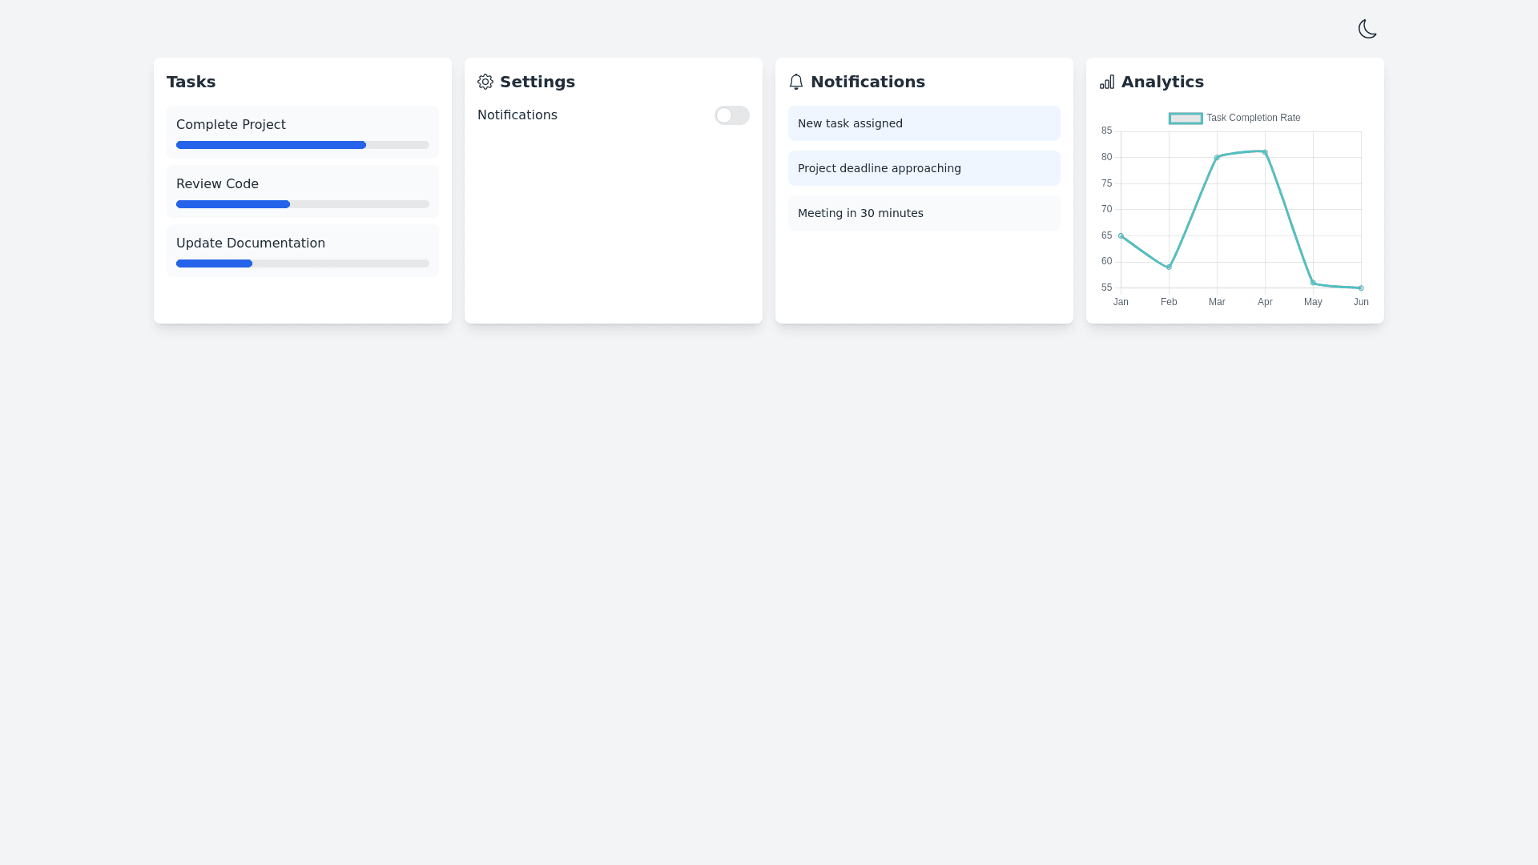Select the Update Documentation task title
This screenshot has height=865, width=1538.
point(251,243)
